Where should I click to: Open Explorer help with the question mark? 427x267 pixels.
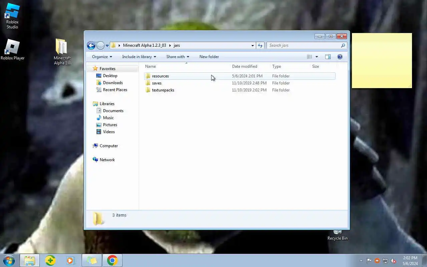[340, 57]
